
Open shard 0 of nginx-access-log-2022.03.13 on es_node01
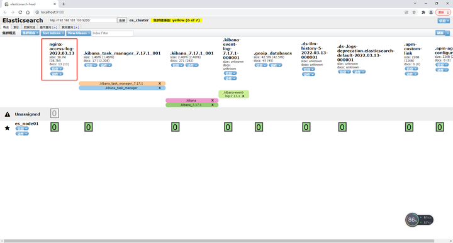pyautogui.click(x=54, y=127)
